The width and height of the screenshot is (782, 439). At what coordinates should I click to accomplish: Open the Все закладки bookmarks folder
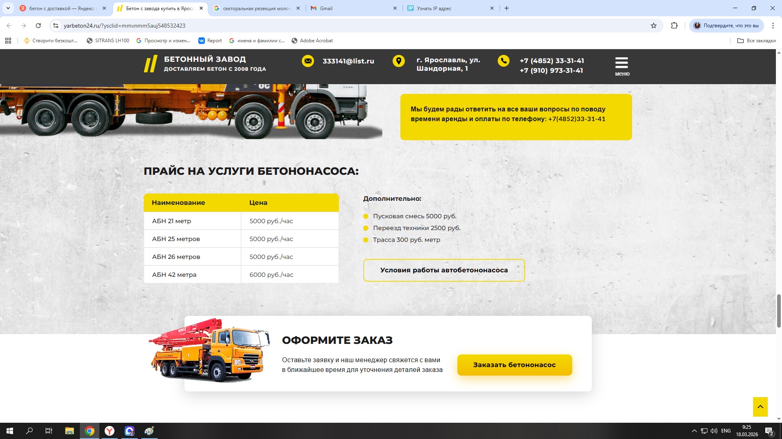[756, 41]
